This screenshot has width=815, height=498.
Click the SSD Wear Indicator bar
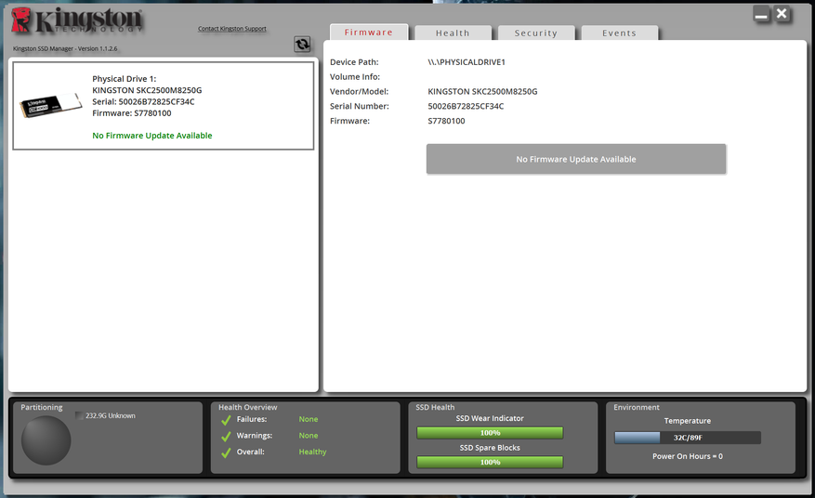[490, 433]
